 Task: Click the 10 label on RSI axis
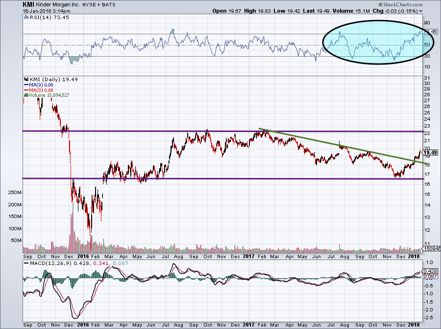[427, 67]
